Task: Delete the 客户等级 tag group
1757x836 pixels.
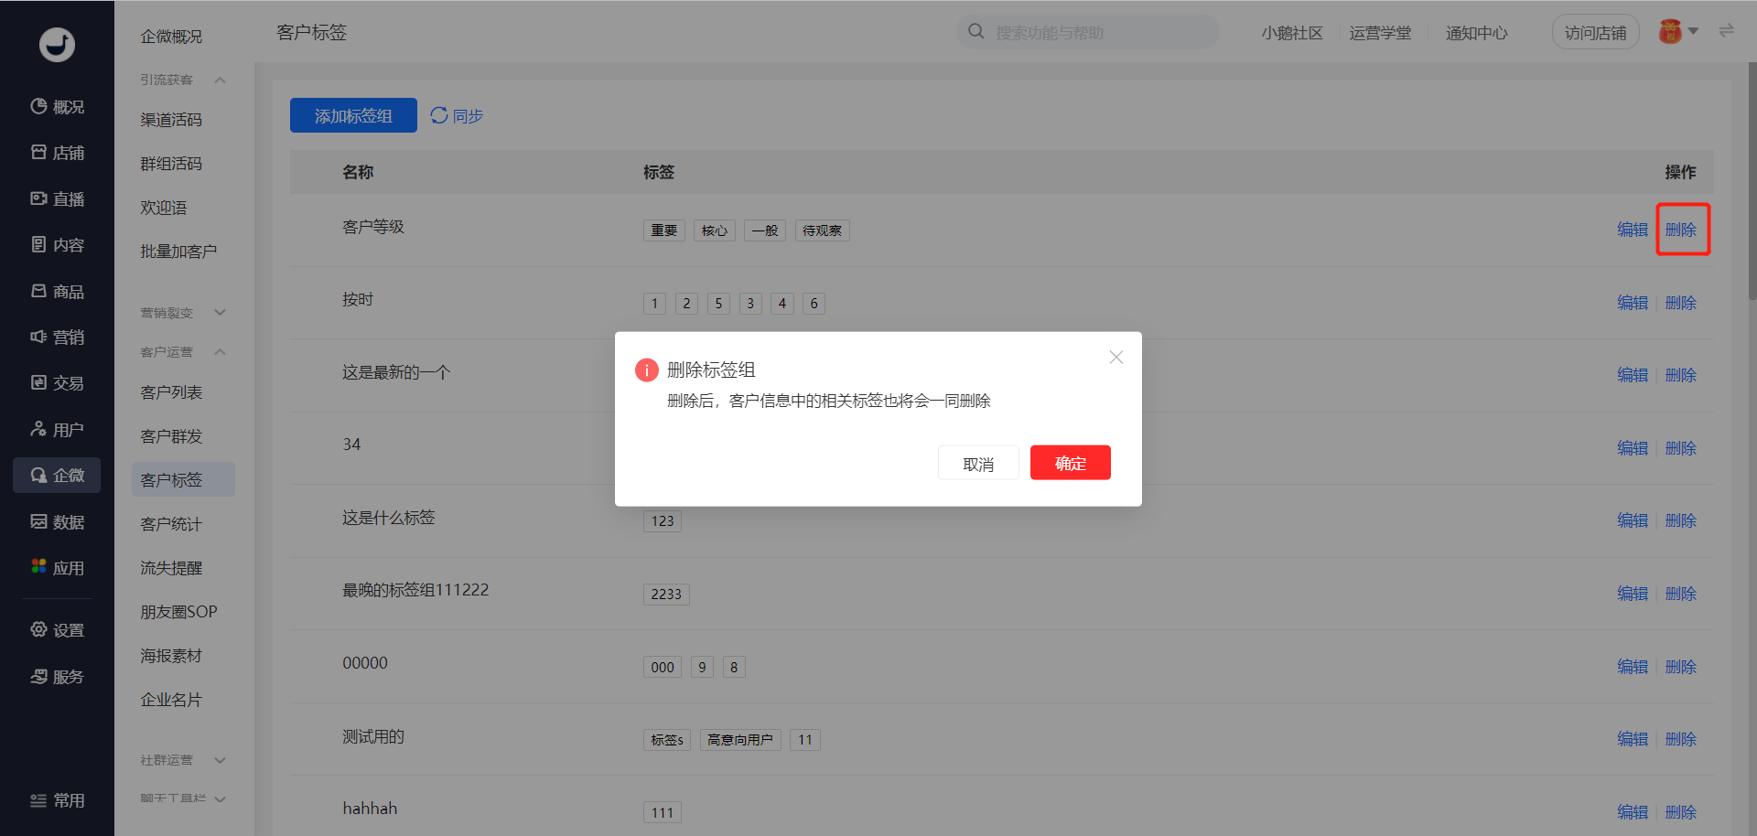Action: (1681, 230)
